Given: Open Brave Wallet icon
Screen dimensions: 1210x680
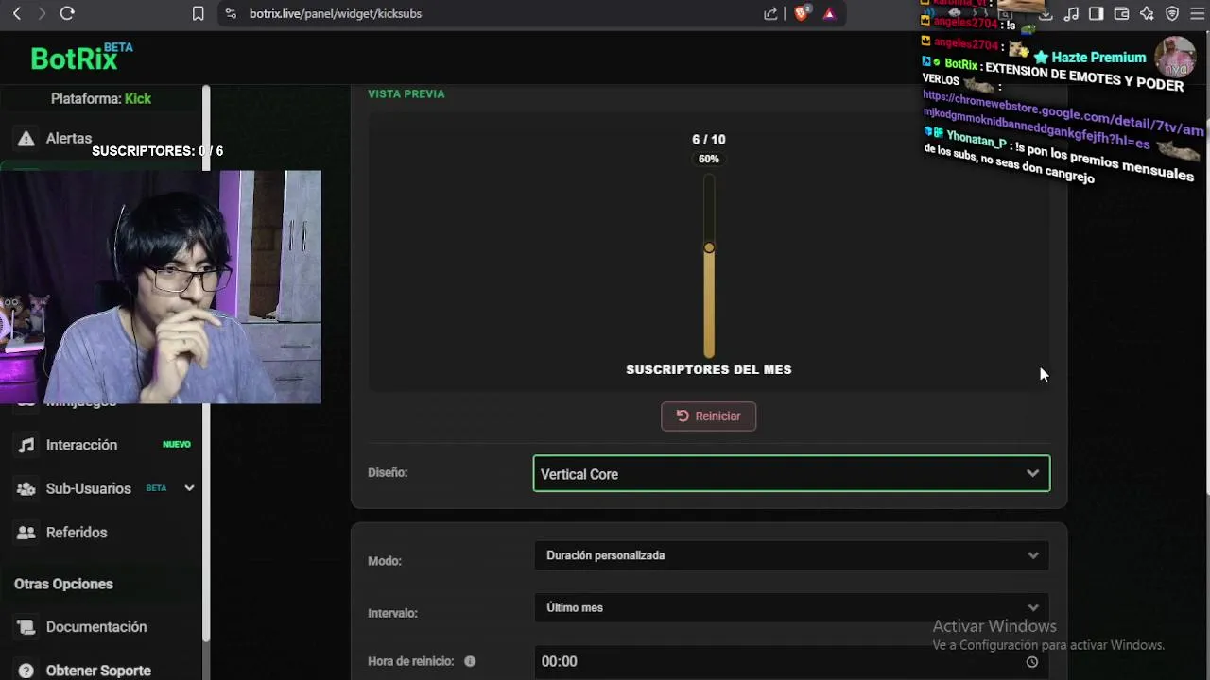Looking at the screenshot, I should (x=1121, y=13).
